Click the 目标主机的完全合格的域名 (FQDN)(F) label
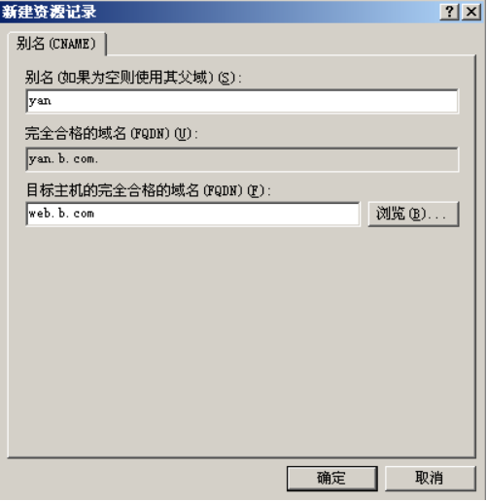The height and width of the screenshot is (501, 487). 149,190
